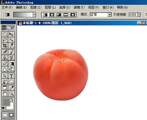Open the 视图(V) menu
The height and width of the screenshot is (120, 147).
93,7
